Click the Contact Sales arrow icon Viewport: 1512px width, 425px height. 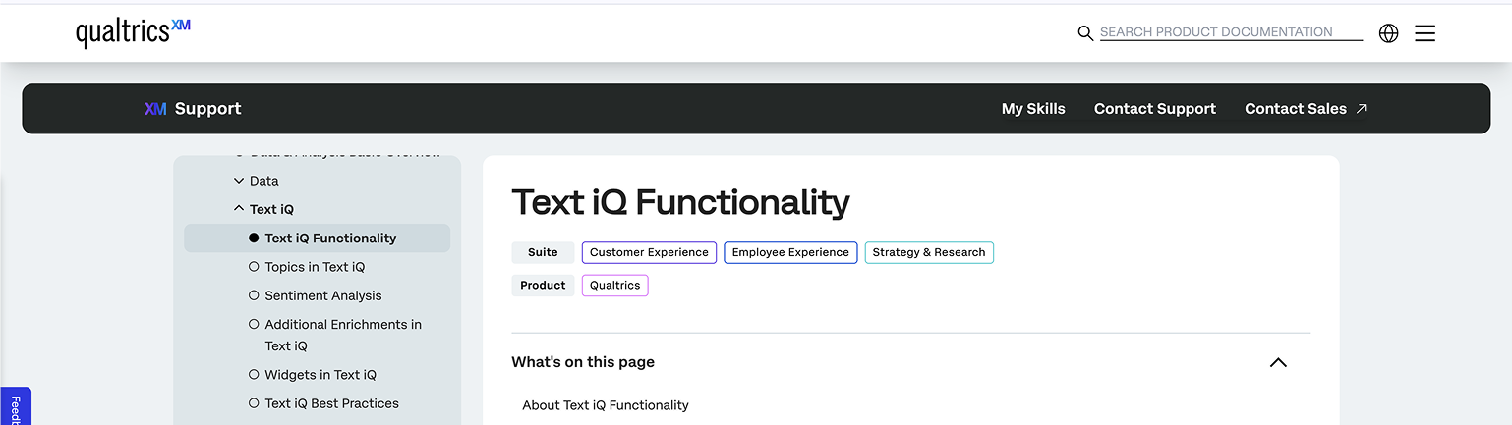[1361, 109]
